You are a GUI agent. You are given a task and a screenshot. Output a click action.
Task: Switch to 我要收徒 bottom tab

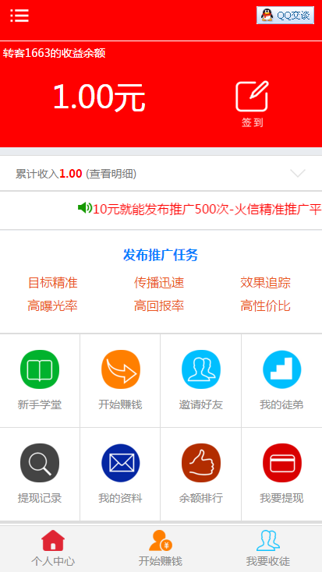pos(268,548)
